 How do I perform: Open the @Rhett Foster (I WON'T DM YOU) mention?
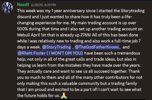(x=50, y=53)
